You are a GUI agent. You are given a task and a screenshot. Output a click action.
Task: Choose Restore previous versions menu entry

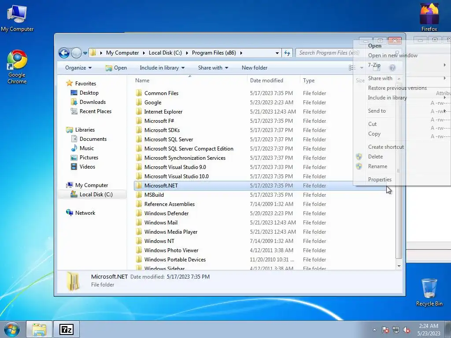[397, 88]
